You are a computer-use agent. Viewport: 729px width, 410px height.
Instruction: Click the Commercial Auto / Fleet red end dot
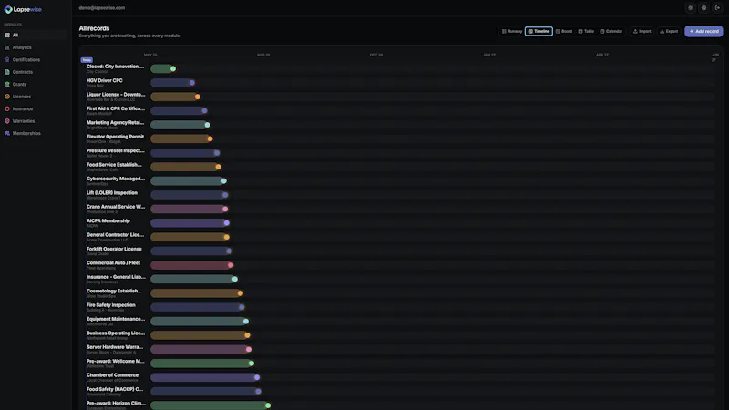pyautogui.click(x=231, y=265)
